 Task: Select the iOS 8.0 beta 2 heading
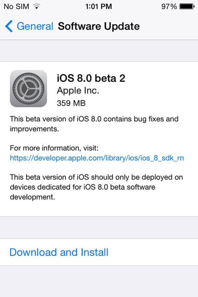click(91, 78)
